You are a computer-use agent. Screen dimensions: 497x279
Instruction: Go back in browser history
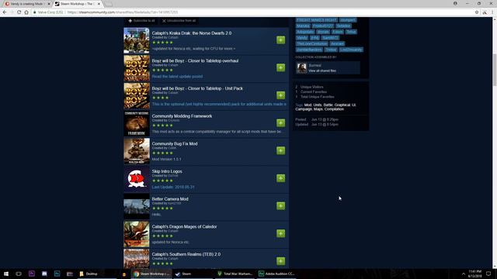[x=5, y=12]
